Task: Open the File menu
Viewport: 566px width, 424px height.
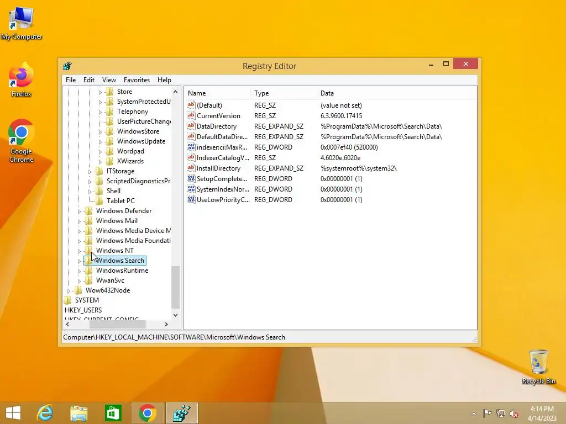Action: click(x=70, y=80)
